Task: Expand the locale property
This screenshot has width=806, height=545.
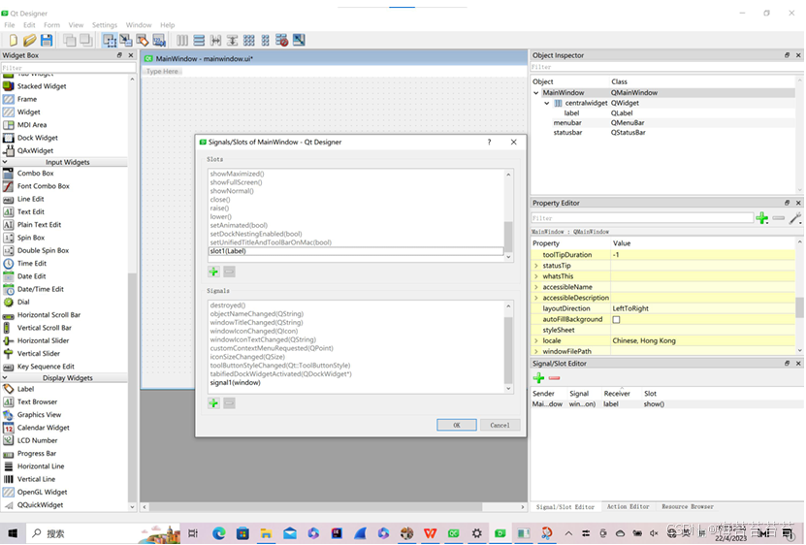Action: (536, 340)
